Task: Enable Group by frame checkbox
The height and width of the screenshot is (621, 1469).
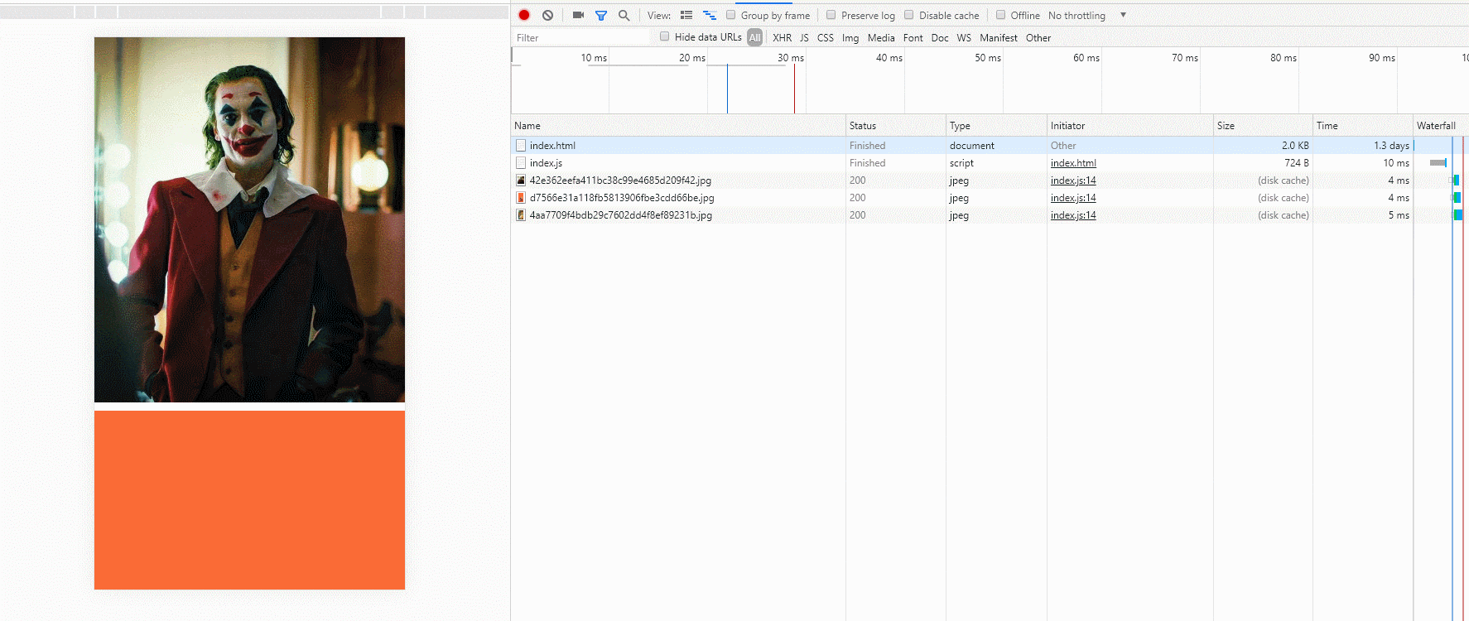Action: click(730, 15)
